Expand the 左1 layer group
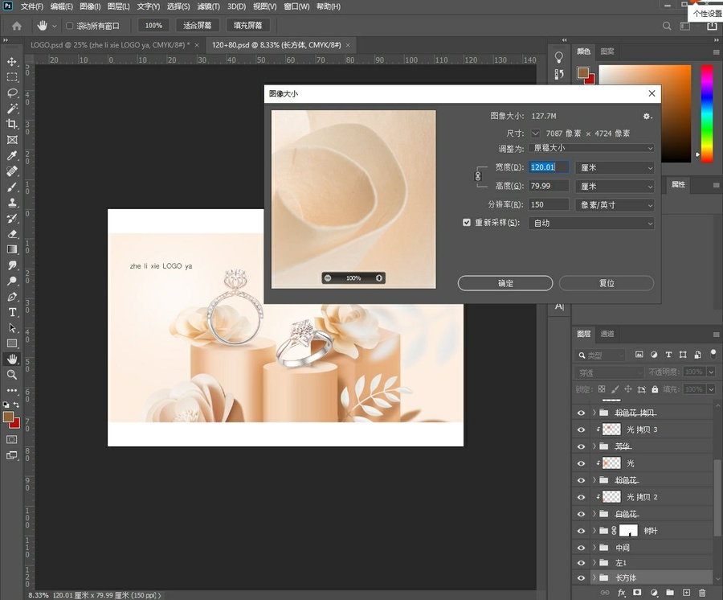Screen dimensions: 723x600 [594, 563]
